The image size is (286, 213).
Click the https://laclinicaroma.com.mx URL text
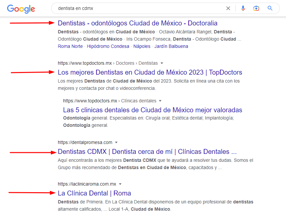[x=87, y=184]
